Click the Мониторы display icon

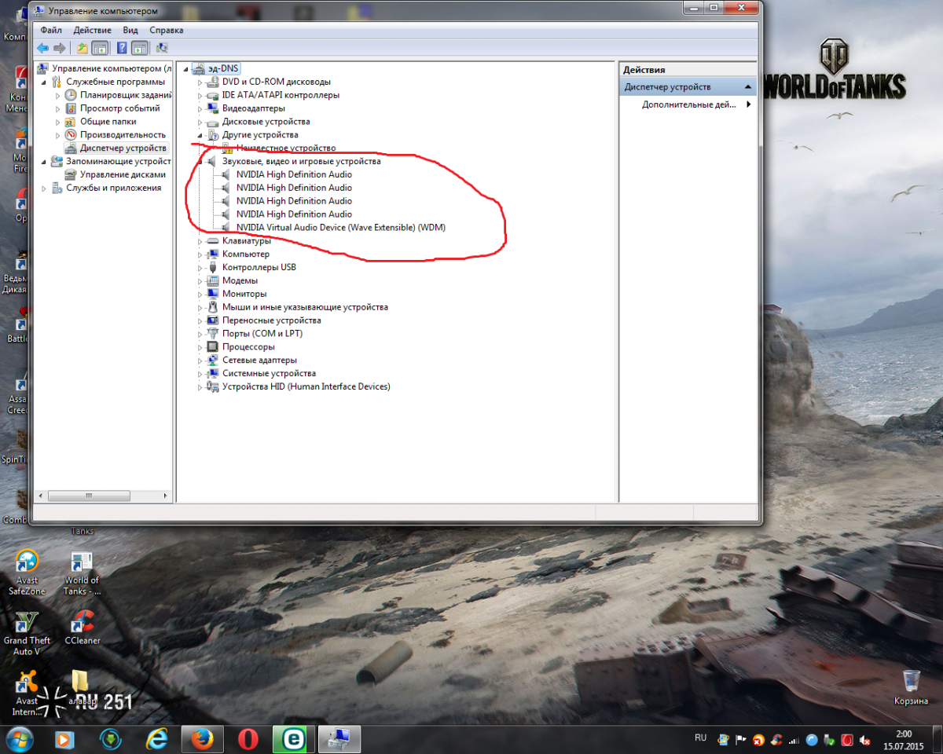[212, 294]
